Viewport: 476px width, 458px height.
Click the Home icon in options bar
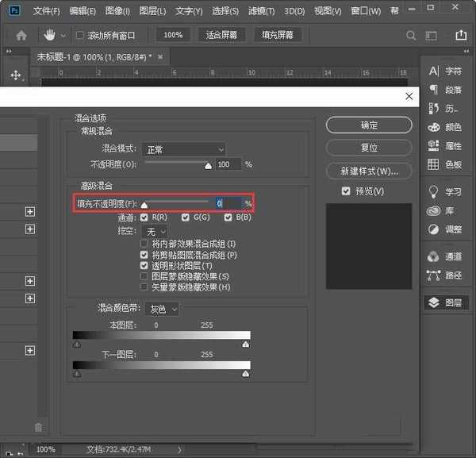pyautogui.click(x=21, y=36)
